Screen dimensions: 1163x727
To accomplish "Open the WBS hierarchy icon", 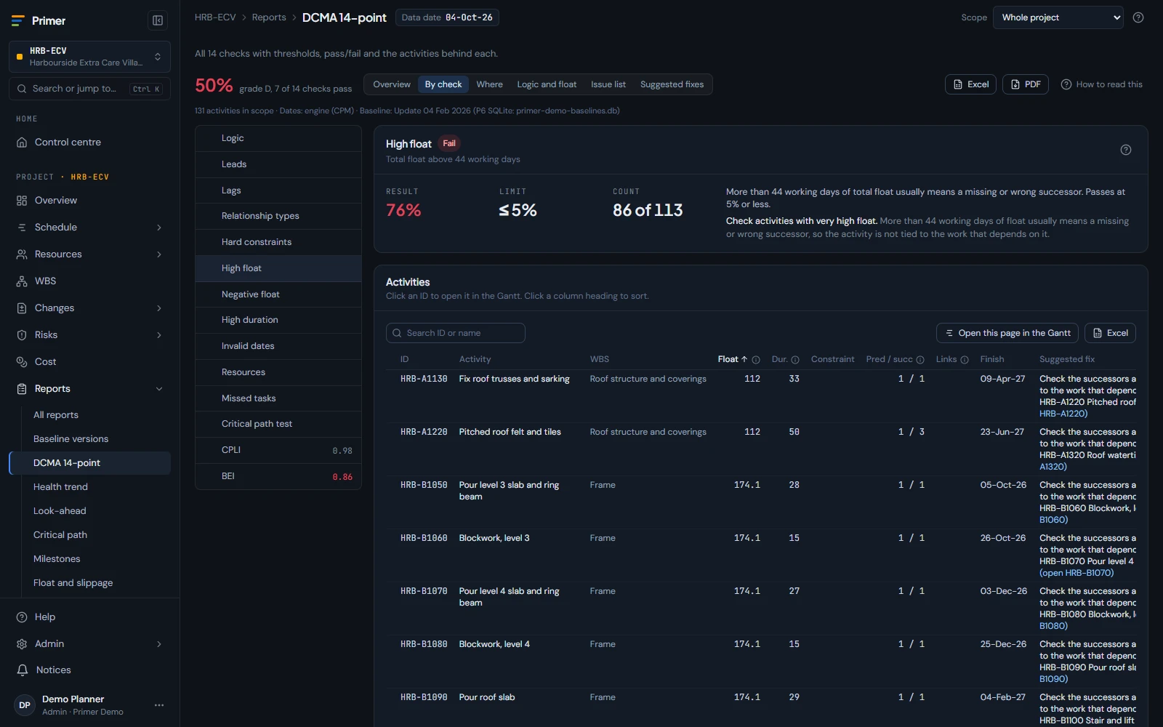I will 22,281.
